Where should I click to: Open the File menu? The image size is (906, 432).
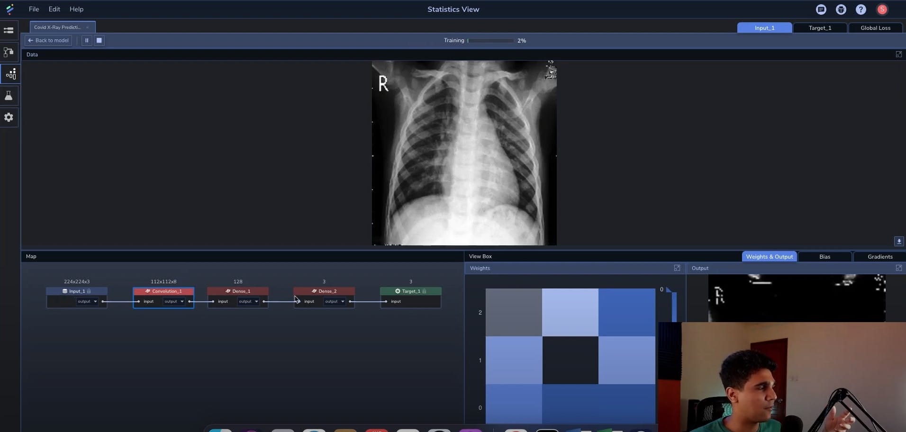tap(34, 9)
